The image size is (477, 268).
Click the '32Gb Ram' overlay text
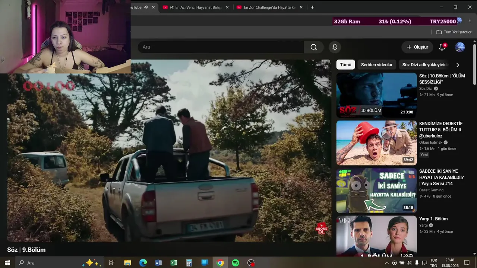pos(347,22)
